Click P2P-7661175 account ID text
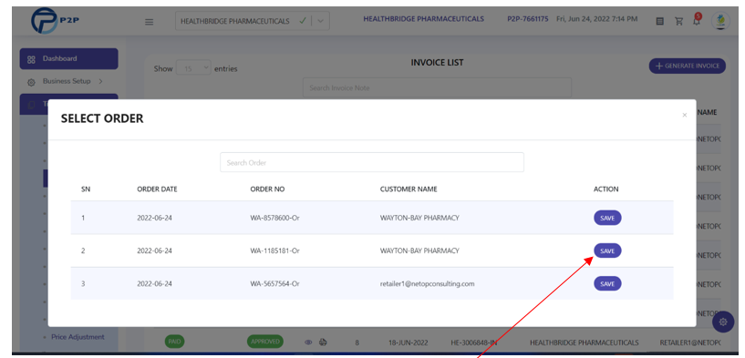This screenshot has height=358, width=745. click(x=527, y=19)
